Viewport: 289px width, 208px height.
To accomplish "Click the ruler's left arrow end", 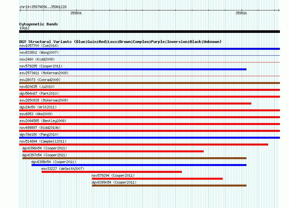I will coord(20,10).
